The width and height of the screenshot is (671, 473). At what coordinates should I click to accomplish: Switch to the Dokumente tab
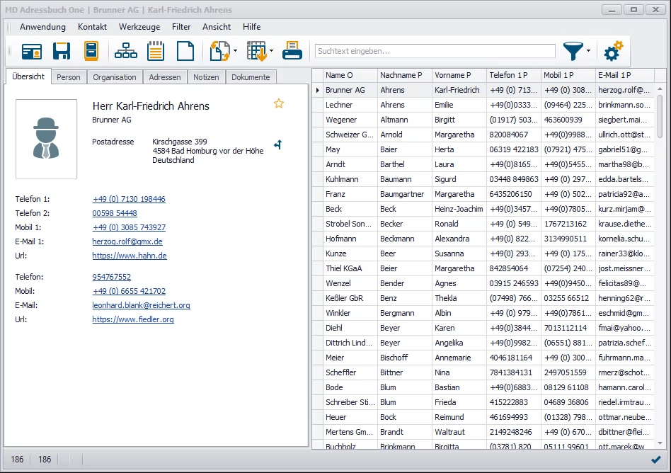click(251, 77)
